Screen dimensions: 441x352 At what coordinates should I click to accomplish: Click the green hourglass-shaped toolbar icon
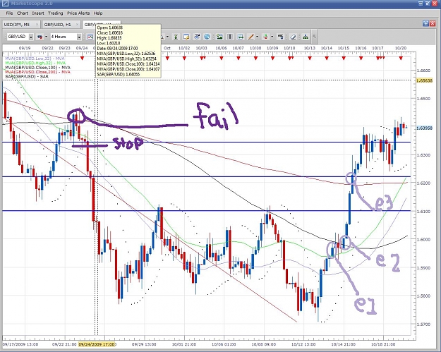(x=176, y=37)
